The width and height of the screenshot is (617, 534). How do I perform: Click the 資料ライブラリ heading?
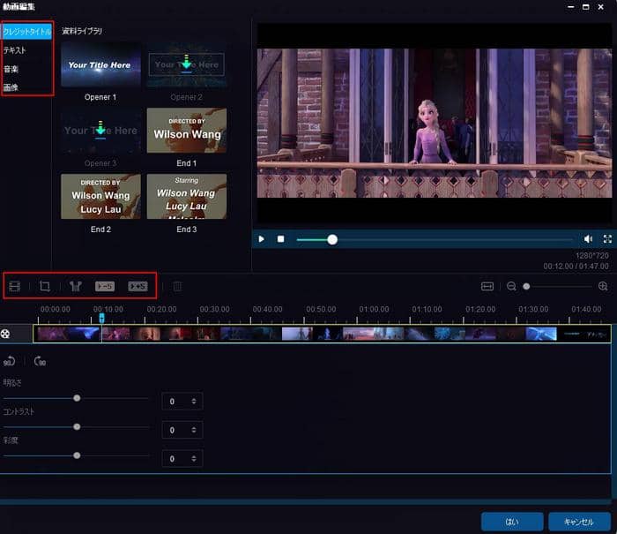(x=82, y=31)
